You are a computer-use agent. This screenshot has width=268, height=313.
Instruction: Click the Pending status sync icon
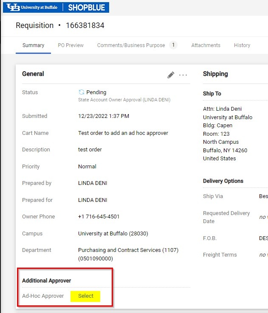[x=82, y=92]
